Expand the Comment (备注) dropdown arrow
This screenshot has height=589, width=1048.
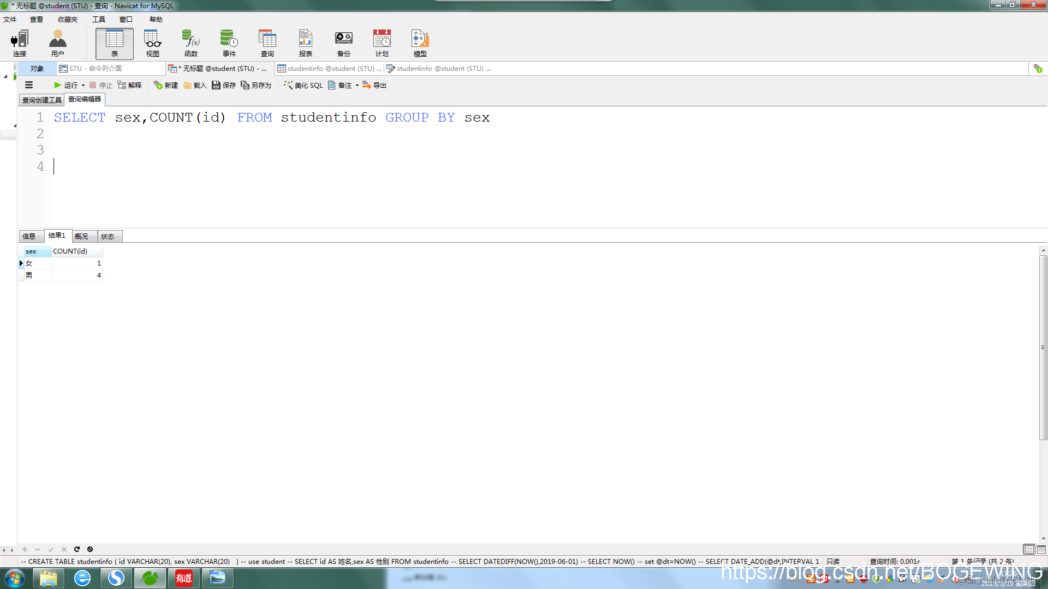[357, 86]
